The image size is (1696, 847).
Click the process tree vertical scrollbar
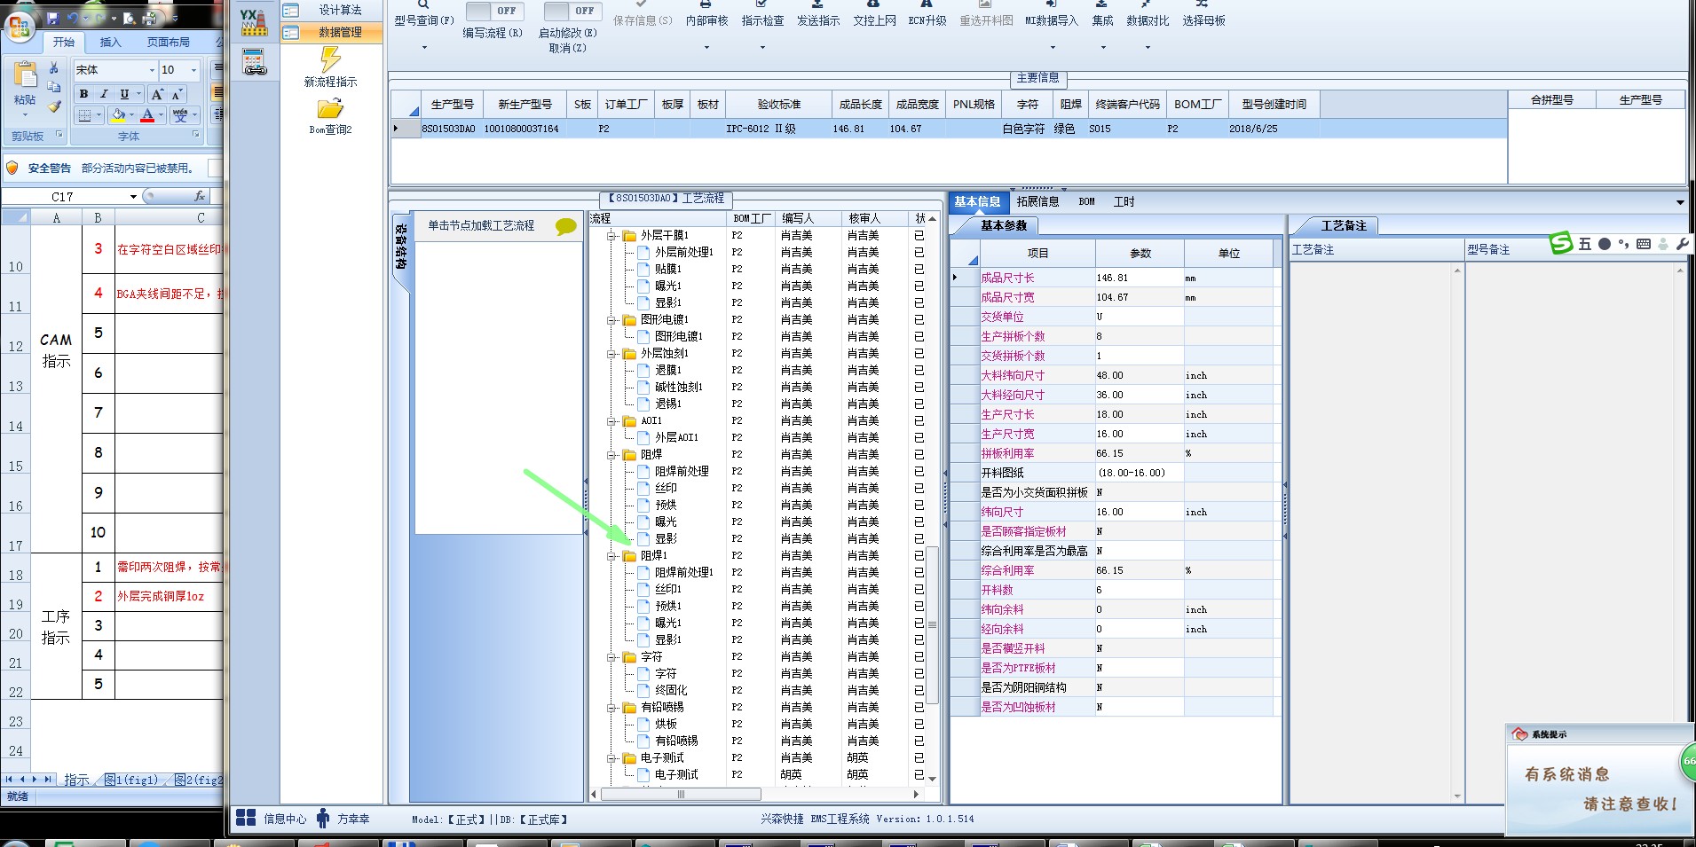coord(932,625)
